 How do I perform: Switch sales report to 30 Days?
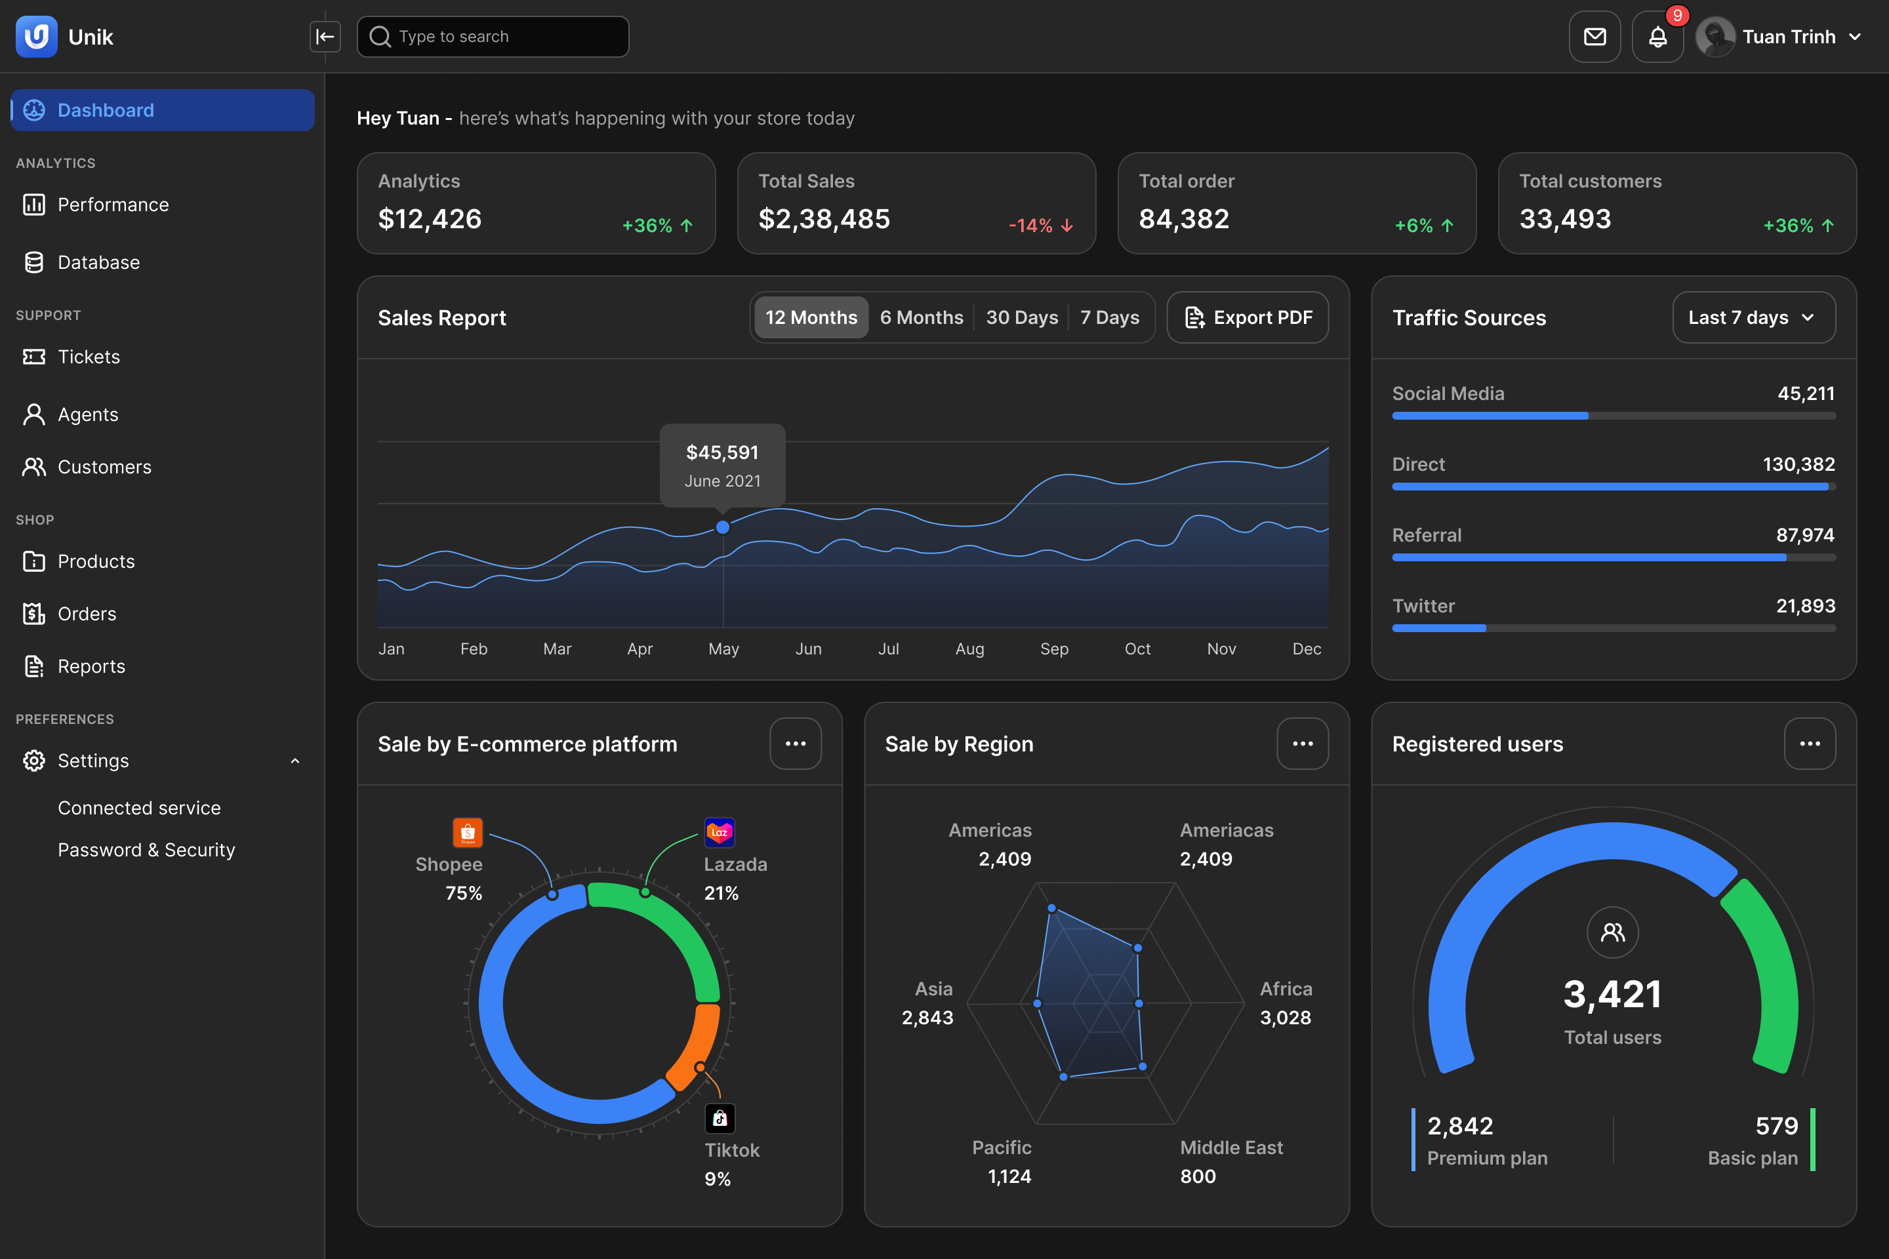pos(1022,318)
